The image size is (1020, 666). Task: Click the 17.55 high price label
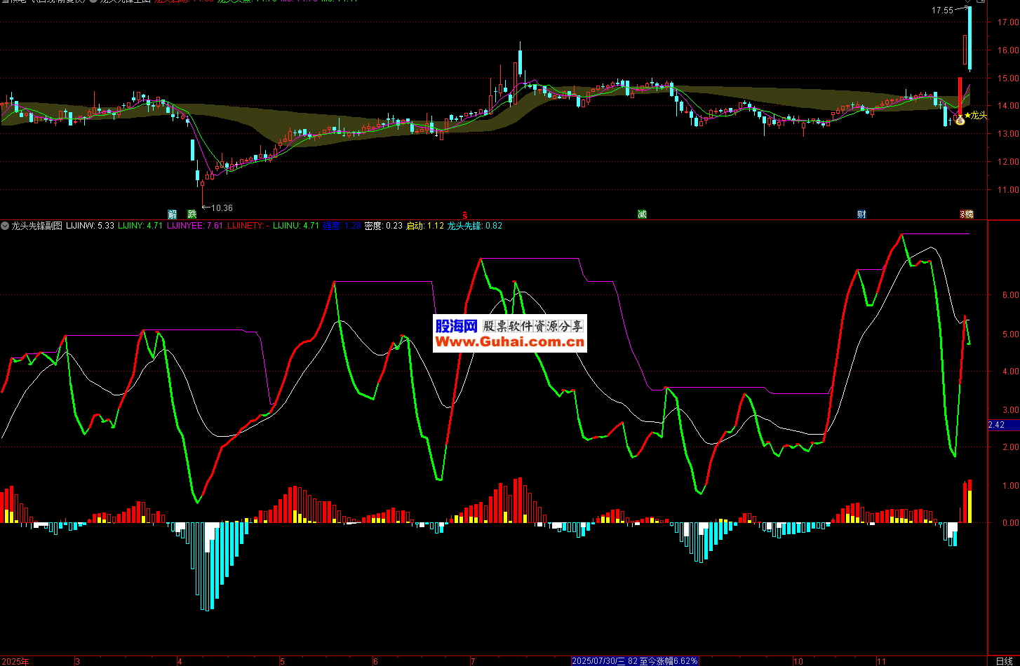942,11
